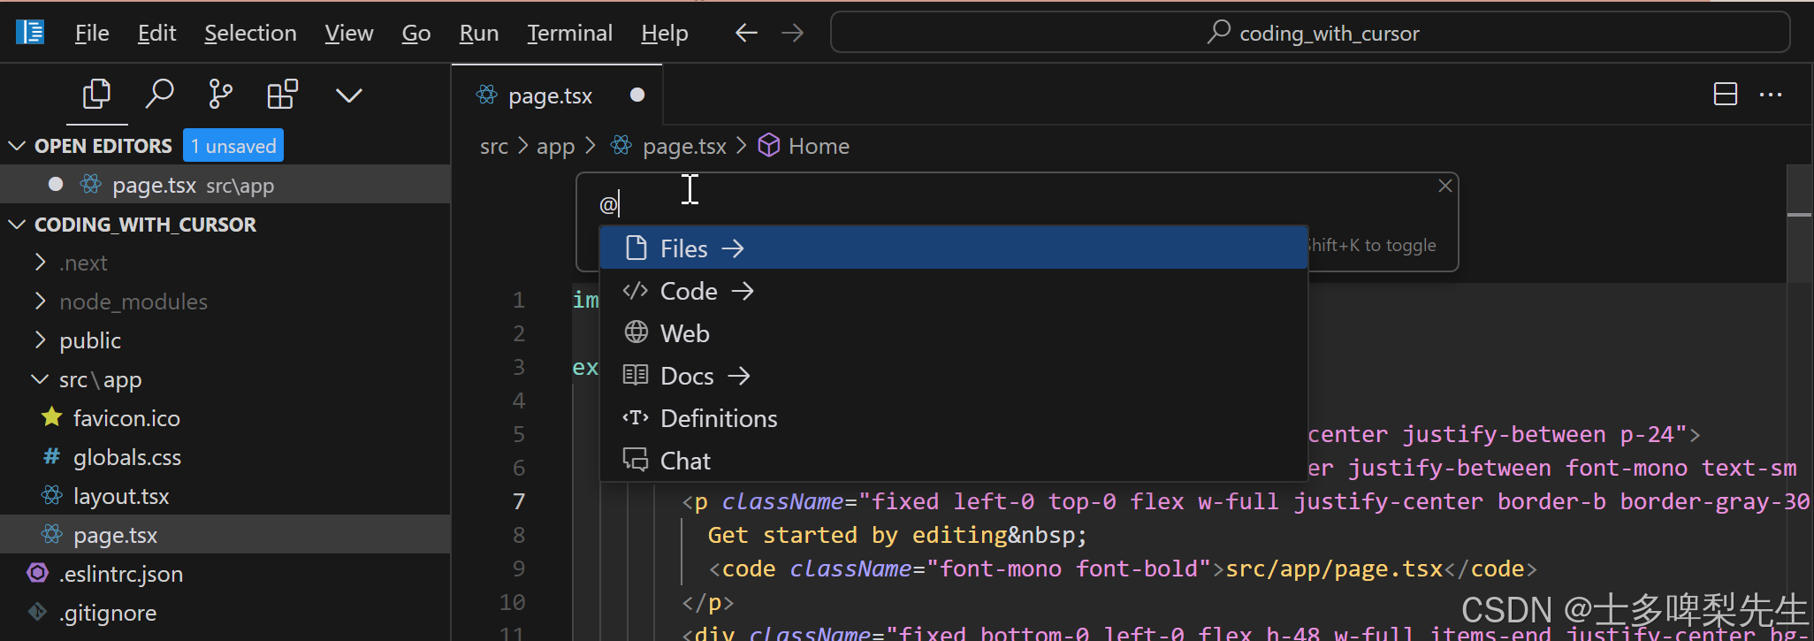Click unsaved dot on page.tsx tab
This screenshot has width=1814, height=641.
point(637,95)
